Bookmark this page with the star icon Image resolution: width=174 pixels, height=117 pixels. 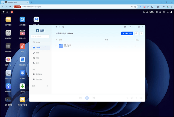pyautogui.click(x=135, y=7)
